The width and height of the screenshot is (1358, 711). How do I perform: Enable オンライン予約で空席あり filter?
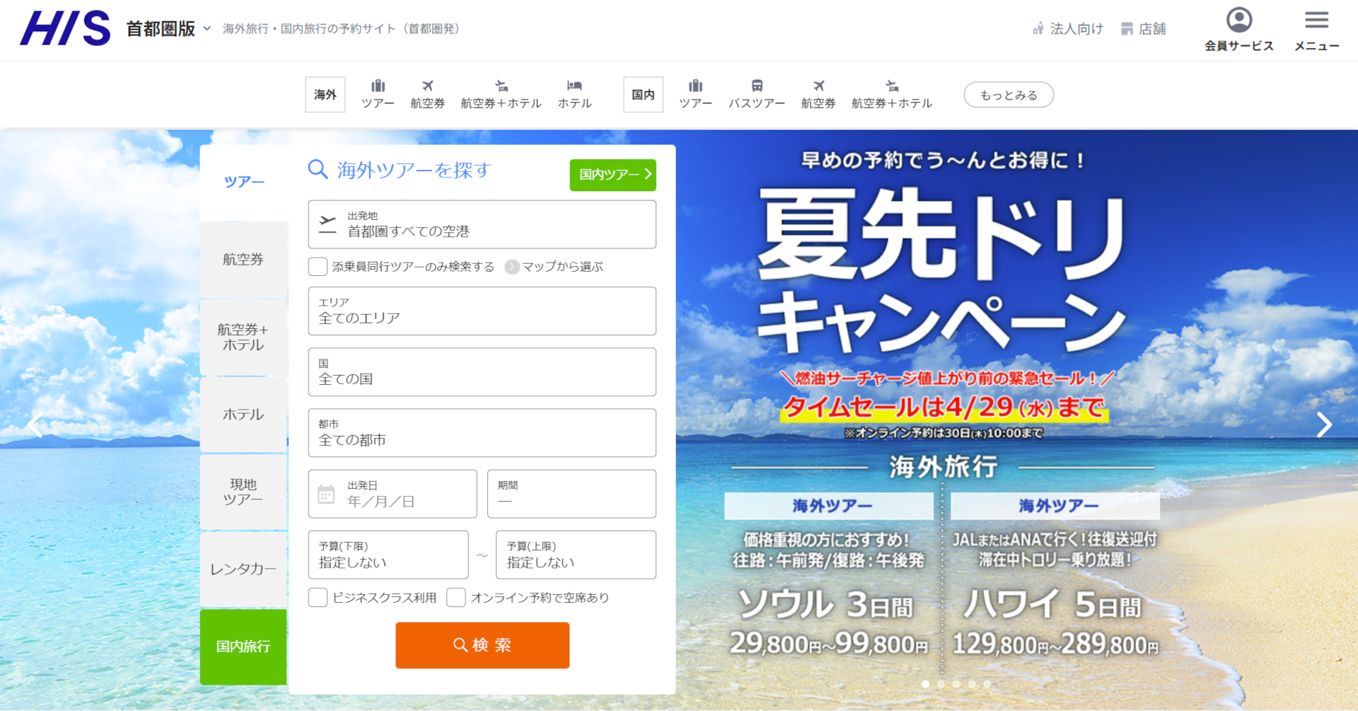pos(456,598)
